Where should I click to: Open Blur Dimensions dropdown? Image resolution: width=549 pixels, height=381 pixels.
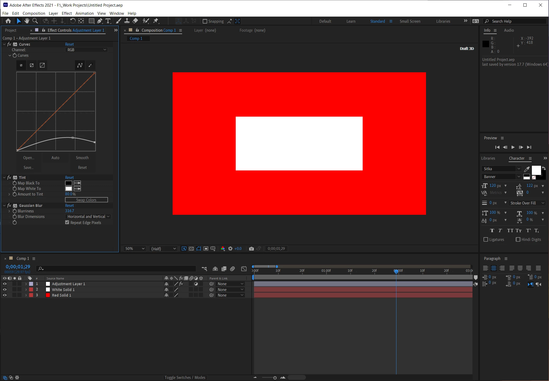[x=88, y=216]
